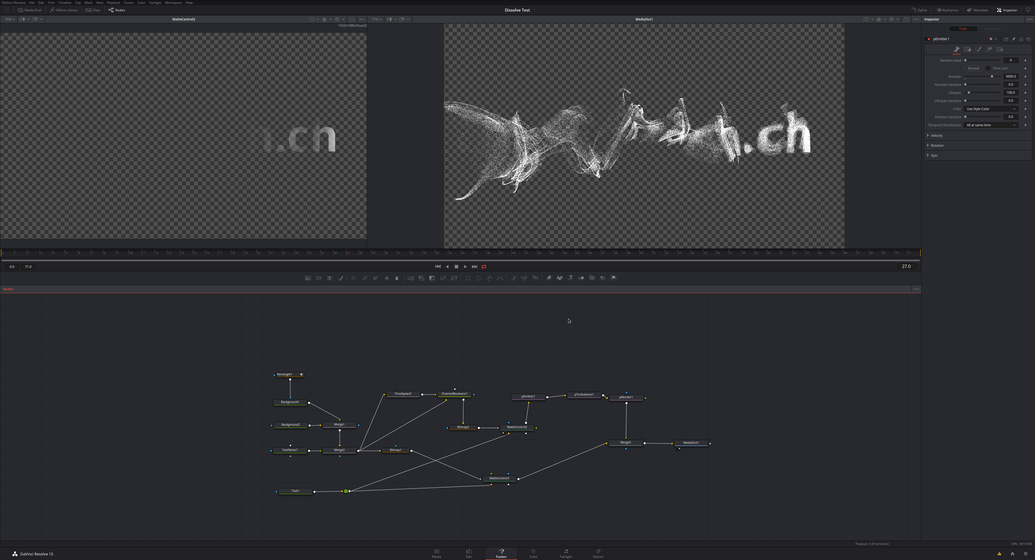The height and width of the screenshot is (560, 1035).
Task: Open the Playback menu
Action: tap(113, 2)
